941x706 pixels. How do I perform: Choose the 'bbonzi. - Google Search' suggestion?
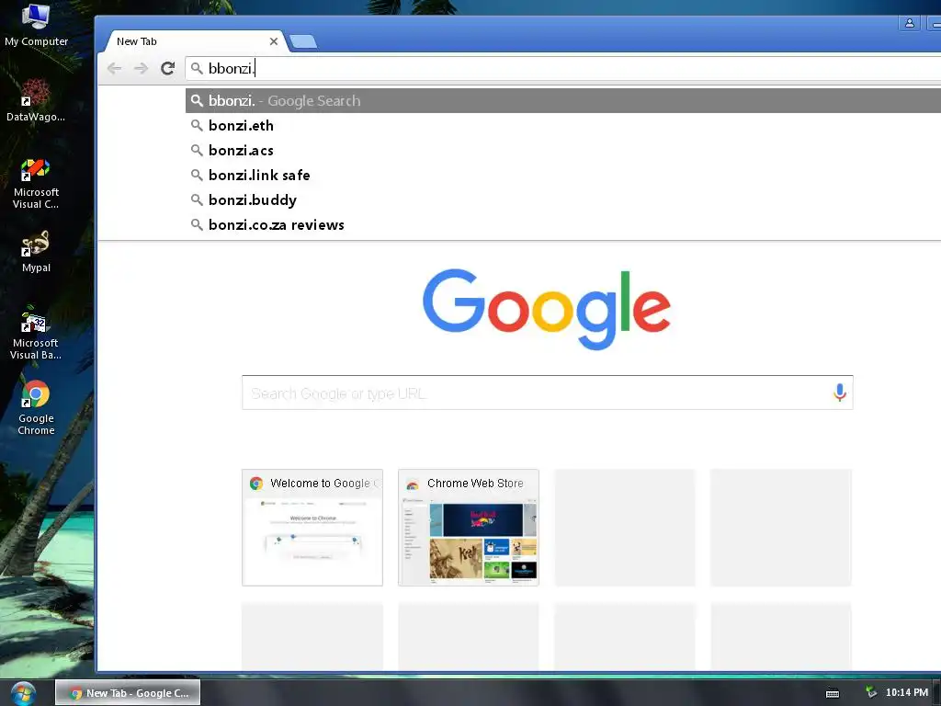[563, 101]
